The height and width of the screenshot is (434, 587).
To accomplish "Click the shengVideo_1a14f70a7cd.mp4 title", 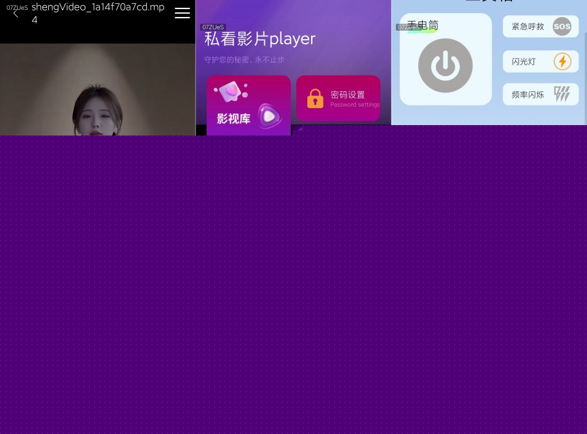I will (98, 13).
